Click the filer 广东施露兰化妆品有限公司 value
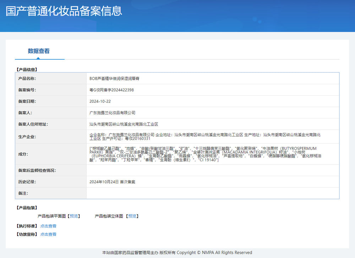 tap(112, 113)
